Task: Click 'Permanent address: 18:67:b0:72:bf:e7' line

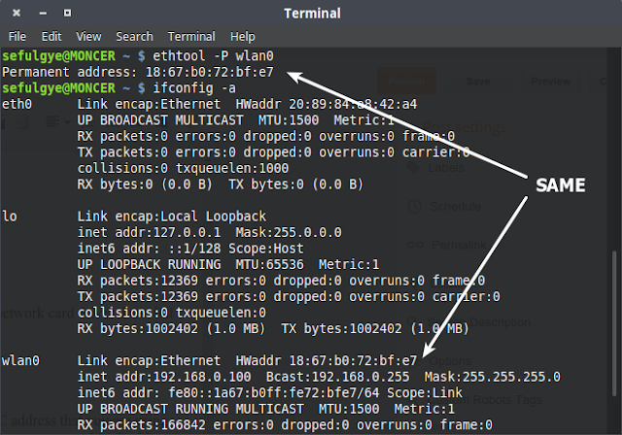Action: (138, 72)
